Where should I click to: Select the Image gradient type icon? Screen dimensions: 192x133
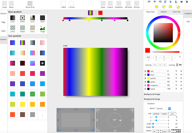[42, 28]
